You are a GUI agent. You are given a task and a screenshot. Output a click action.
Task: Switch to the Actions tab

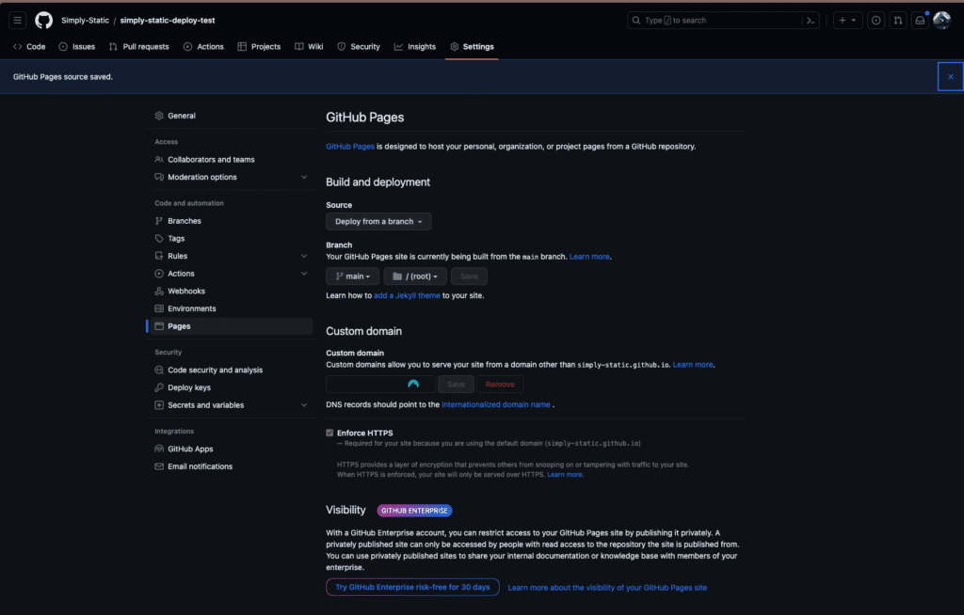[203, 47]
